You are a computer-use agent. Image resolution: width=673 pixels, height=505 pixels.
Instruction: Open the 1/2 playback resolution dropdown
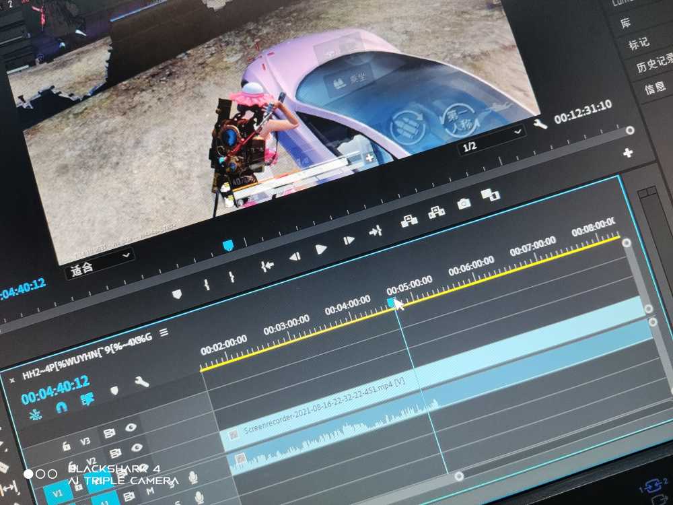click(x=492, y=140)
